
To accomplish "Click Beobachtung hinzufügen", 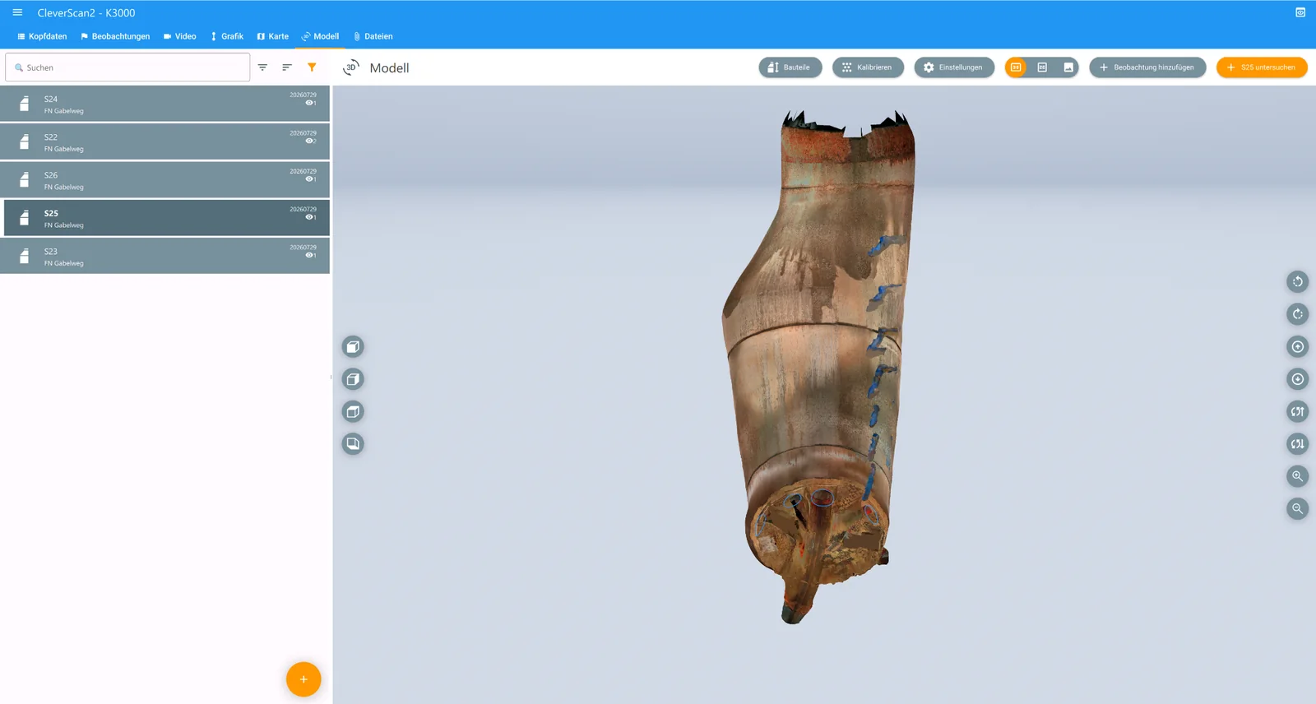I will pyautogui.click(x=1147, y=67).
